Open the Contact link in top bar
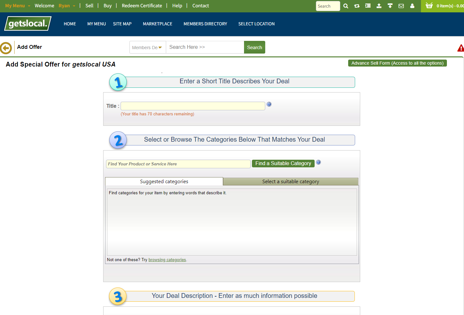 pos(201,6)
